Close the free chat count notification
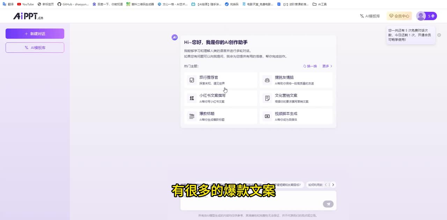The image size is (447, 220). tap(439, 35)
